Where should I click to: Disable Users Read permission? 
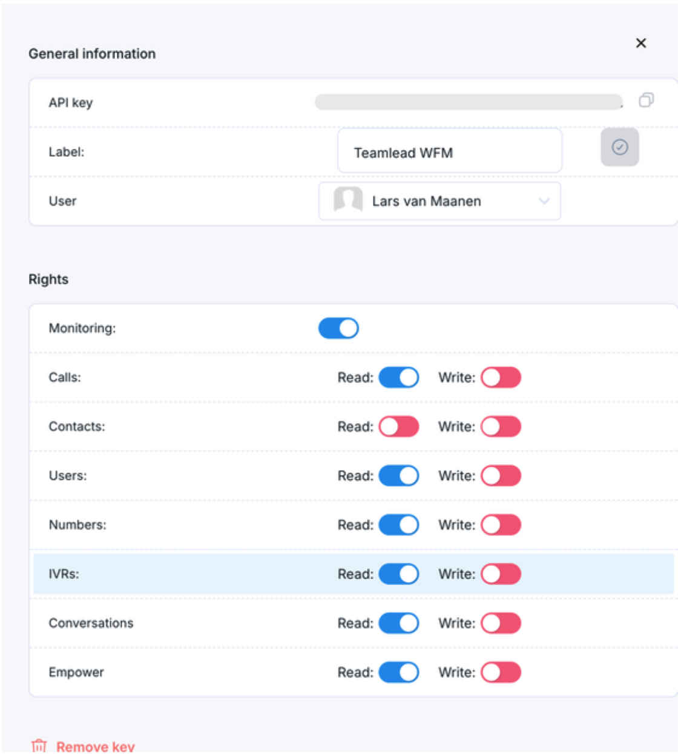point(398,476)
